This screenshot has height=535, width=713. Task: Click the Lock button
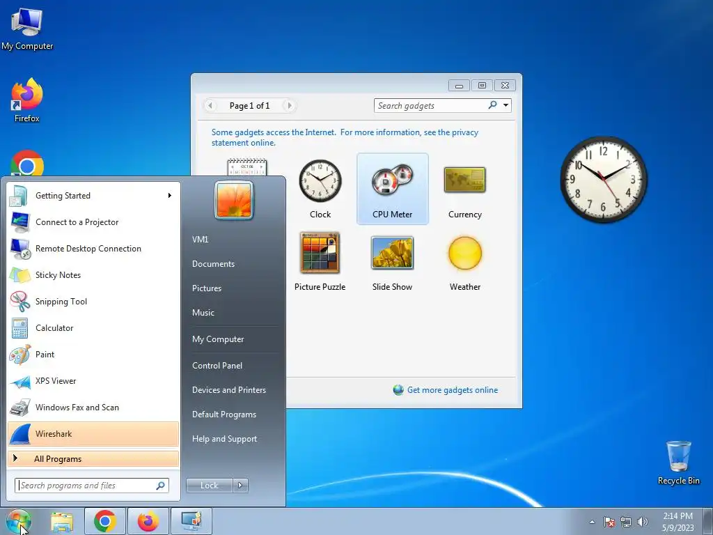point(210,486)
